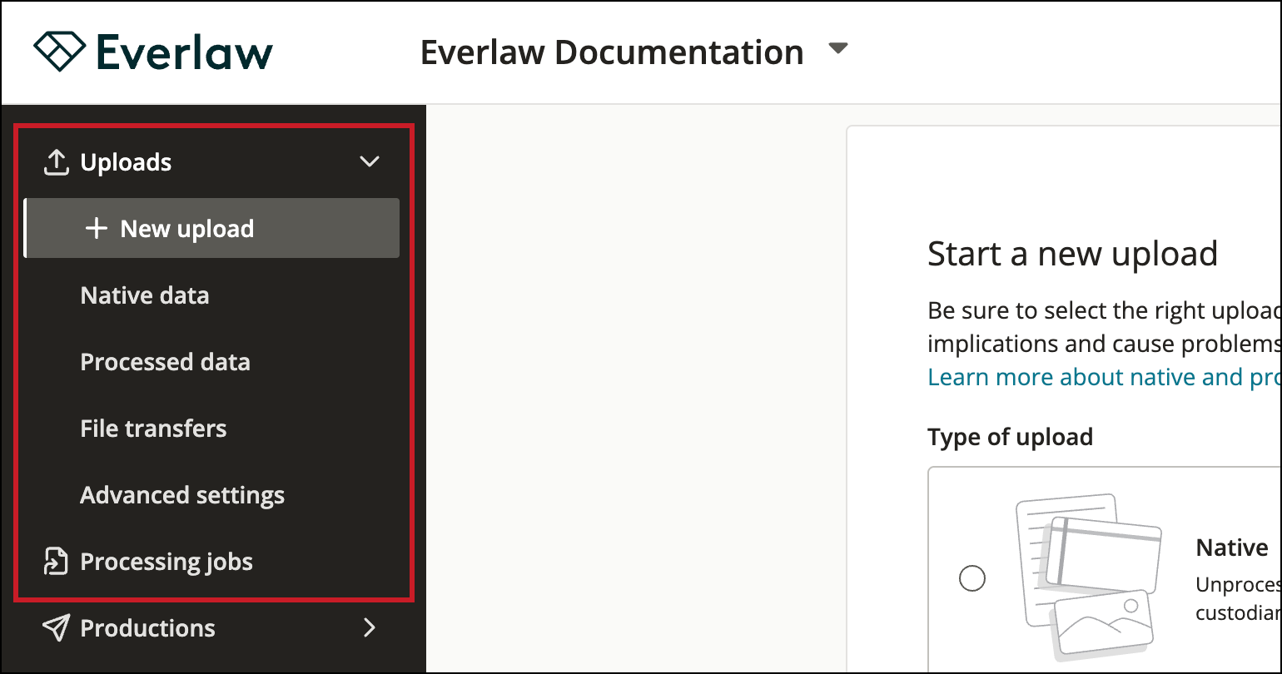Click the Productions label in the sidebar
The image size is (1282, 674).
[148, 628]
